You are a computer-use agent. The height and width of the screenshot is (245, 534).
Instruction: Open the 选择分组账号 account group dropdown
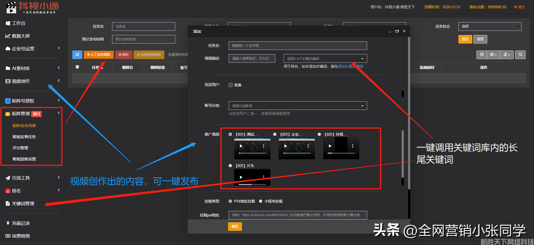pyautogui.click(x=298, y=106)
